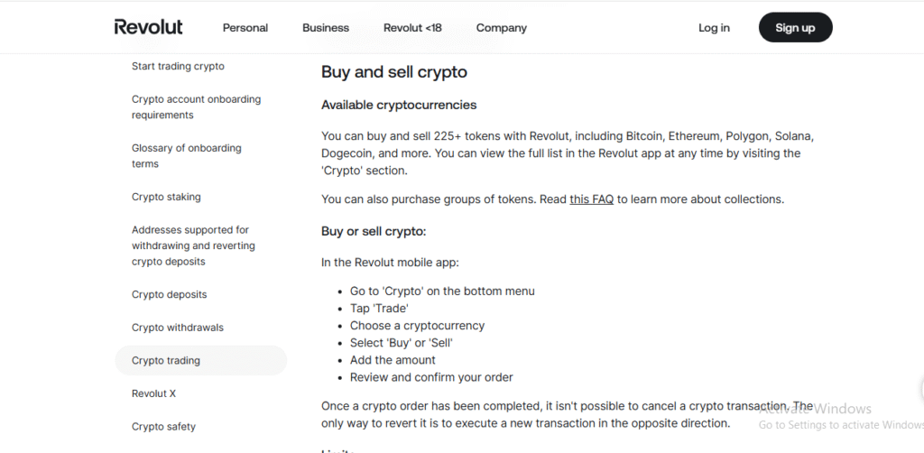Open the Crypto withdrawals article
924x453 pixels.
pyautogui.click(x=178, y=328)
